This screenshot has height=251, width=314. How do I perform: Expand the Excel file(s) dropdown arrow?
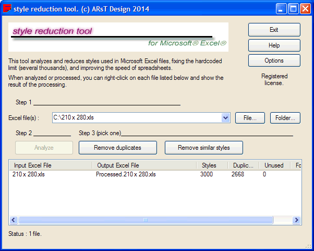coord(226,117)
